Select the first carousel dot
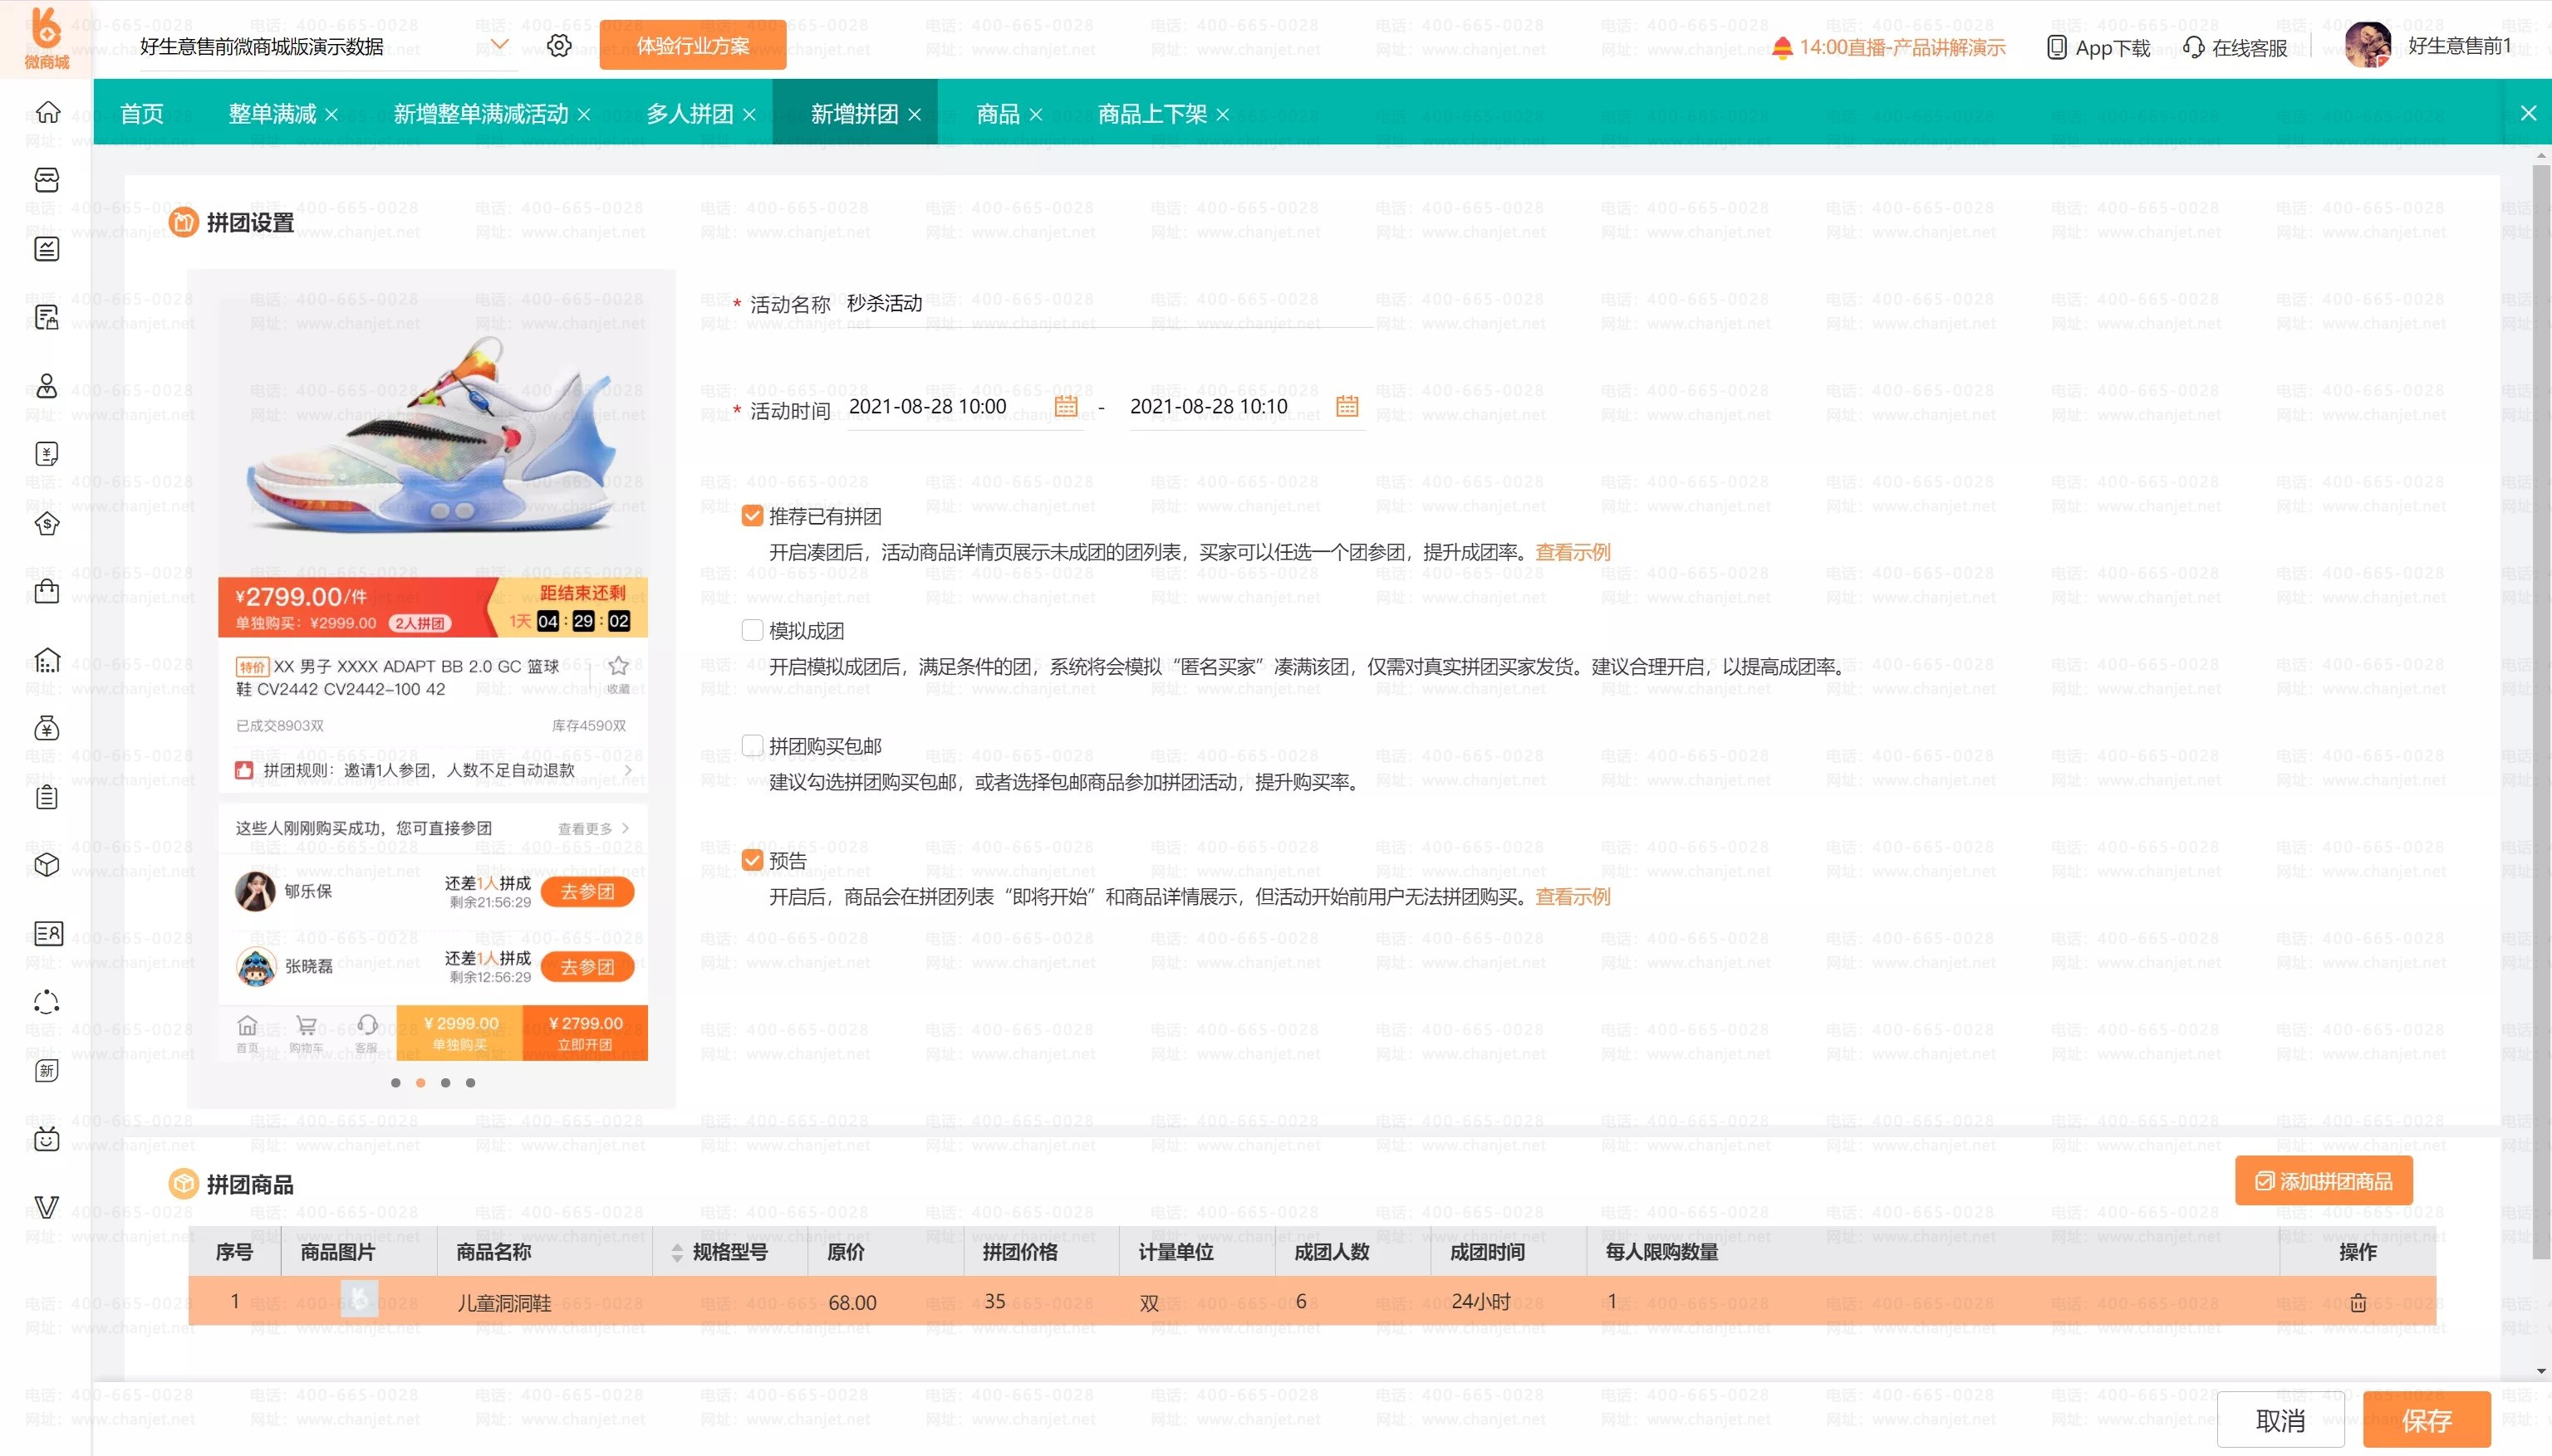The image size is (2552, 1456). click(x=395, y=1083)
